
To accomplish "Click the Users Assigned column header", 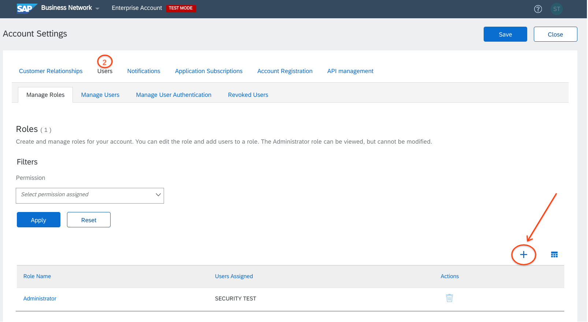I will [234, 277].
